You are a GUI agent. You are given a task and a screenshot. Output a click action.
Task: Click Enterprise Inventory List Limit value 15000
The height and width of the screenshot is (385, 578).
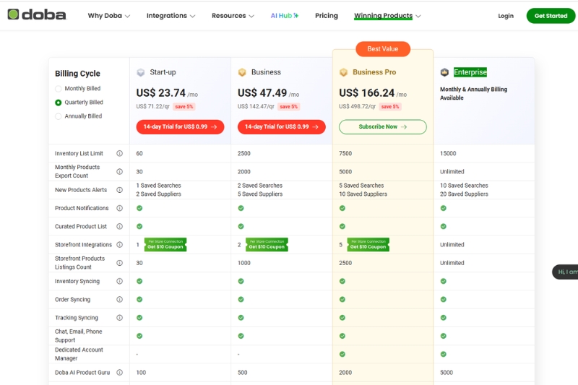click(x=448, y=153)
